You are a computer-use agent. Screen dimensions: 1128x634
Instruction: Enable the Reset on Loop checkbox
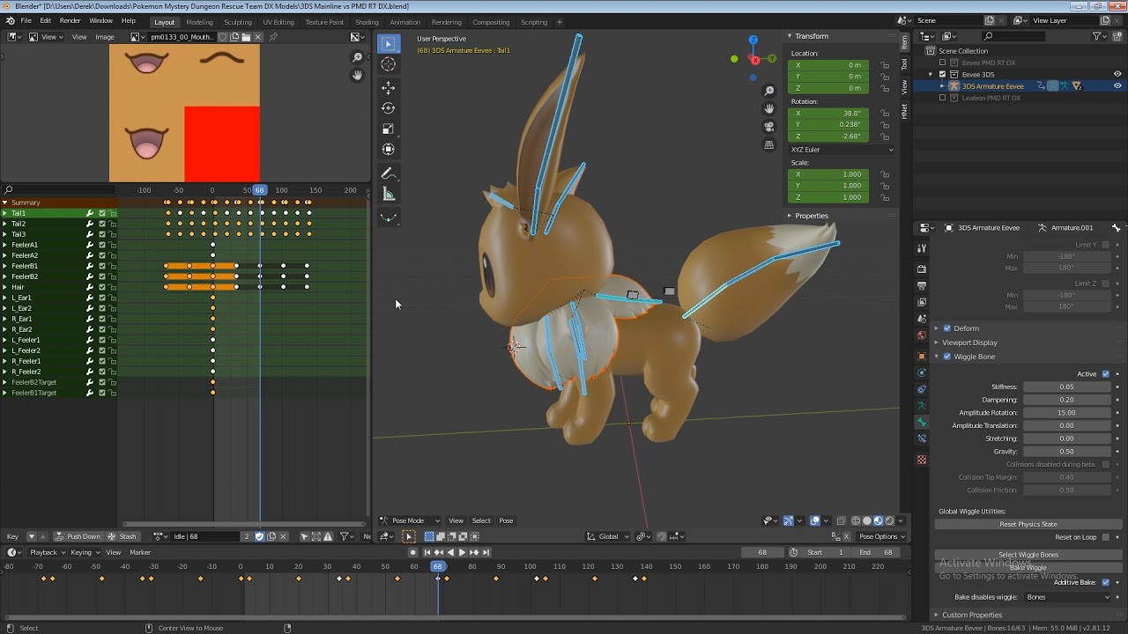tap(1106, 537)
